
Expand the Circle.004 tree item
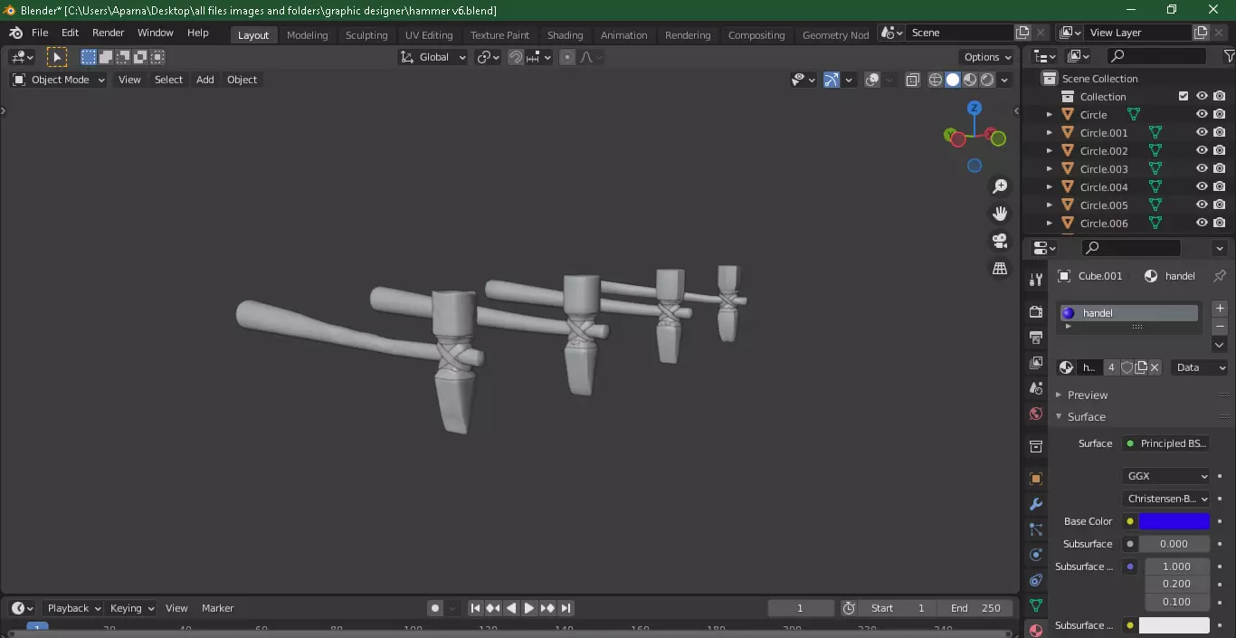click(1050, 186)
